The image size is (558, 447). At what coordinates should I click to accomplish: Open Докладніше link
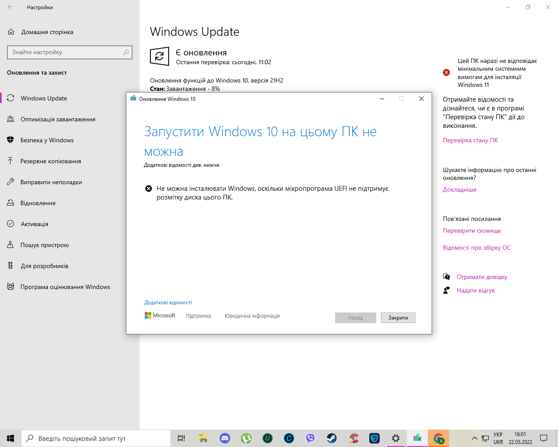pyautogui.click(x=459, y=189)
